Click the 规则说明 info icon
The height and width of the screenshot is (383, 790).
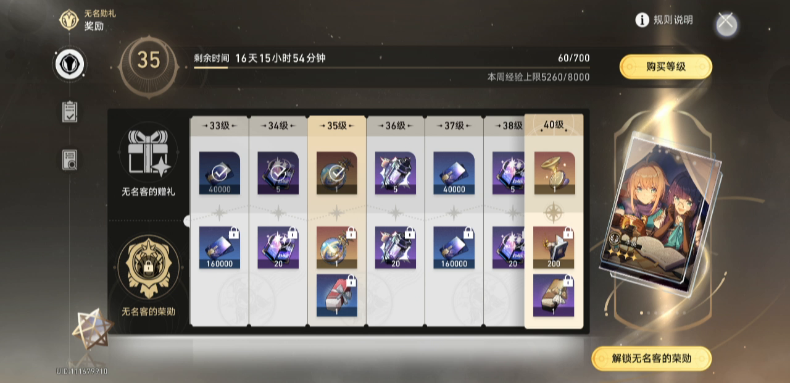click(642, 20)
